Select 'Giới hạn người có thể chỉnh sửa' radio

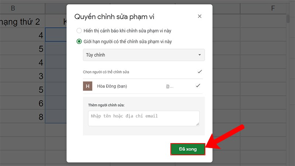click(79, 41)
